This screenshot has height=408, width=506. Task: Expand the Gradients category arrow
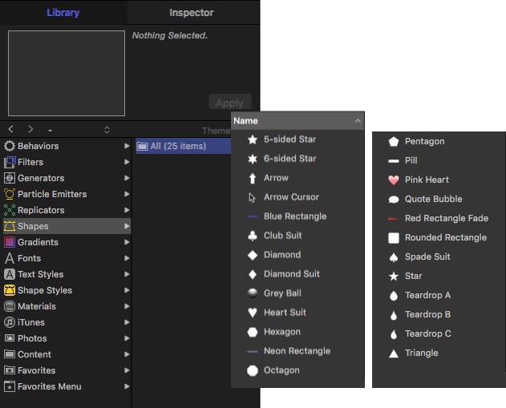coord(127,242)
